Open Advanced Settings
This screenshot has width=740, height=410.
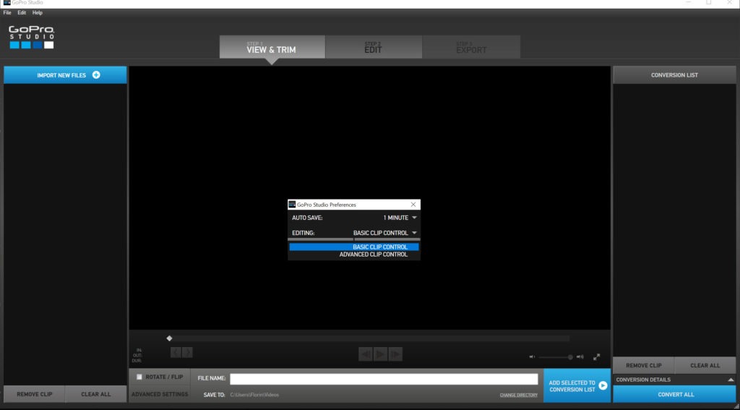click(x=160, y=394)
